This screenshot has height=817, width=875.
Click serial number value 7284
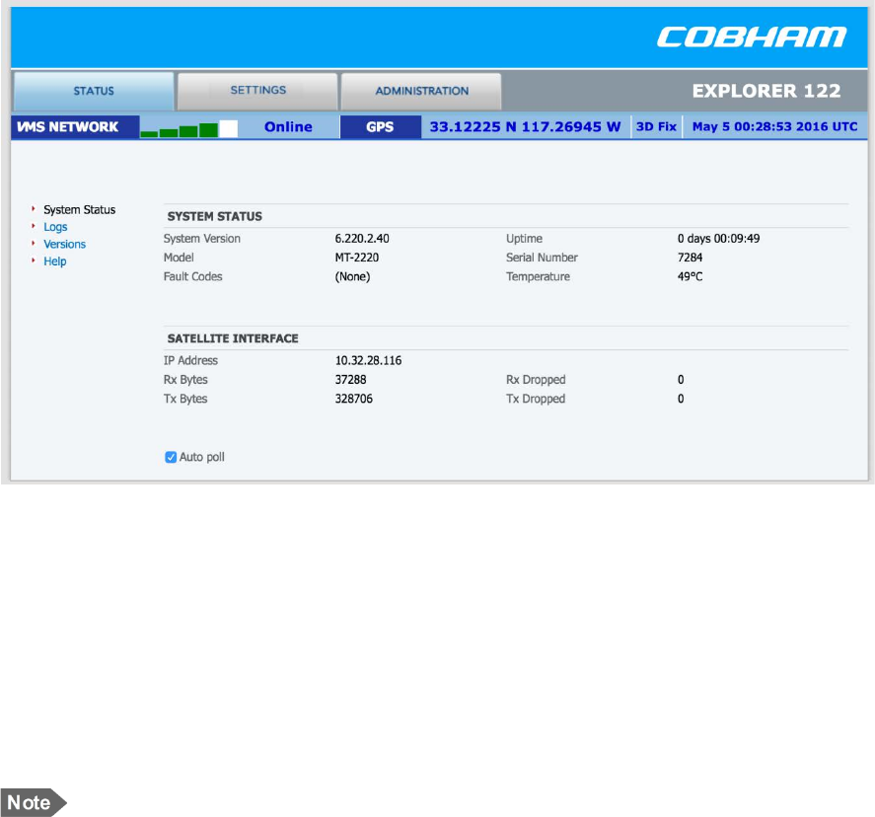point(690,258)
